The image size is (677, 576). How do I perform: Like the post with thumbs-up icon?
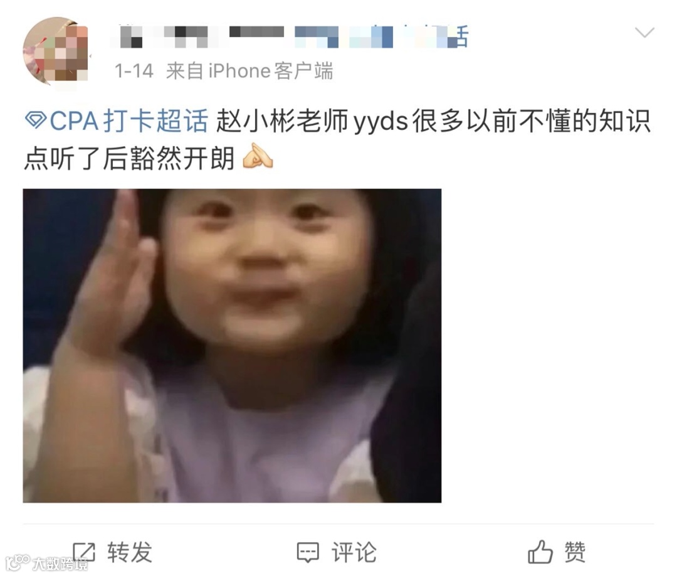[540, 552]
